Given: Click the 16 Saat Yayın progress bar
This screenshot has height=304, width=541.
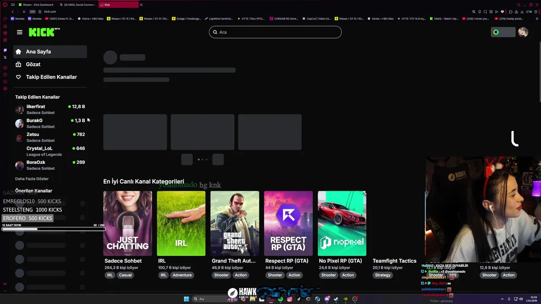Looking at the screenshot, I should [53, 229].
